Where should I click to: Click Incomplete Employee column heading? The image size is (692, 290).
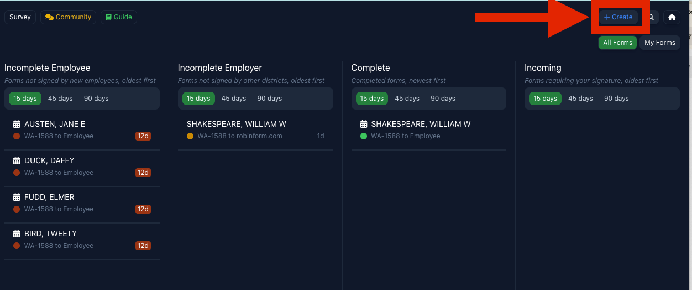(x=48, y=68)
